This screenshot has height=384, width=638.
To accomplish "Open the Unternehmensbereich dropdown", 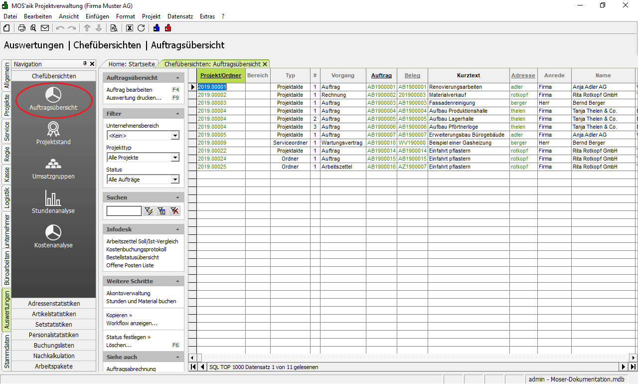I will point(175,136).
